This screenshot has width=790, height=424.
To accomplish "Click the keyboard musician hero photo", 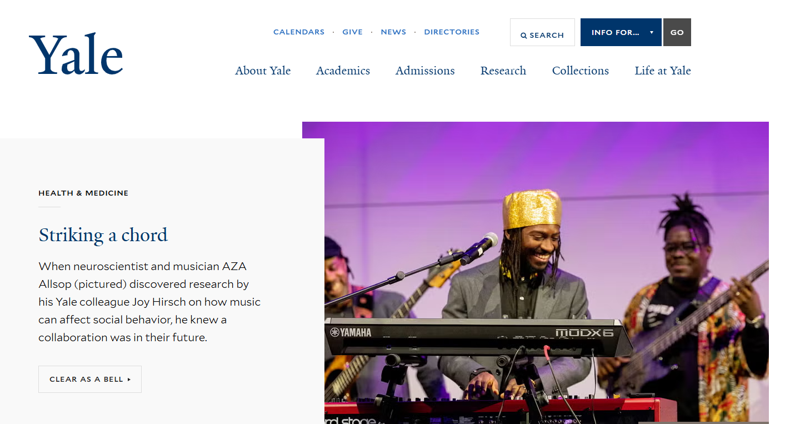I will [x=536, y=273].
